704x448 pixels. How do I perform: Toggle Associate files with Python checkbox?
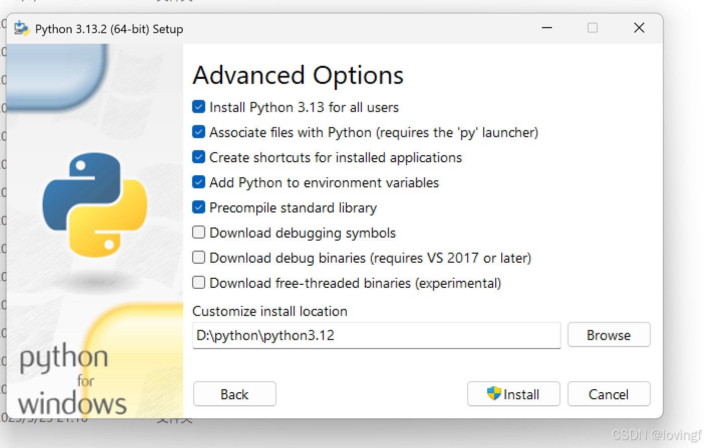(199, 132)
